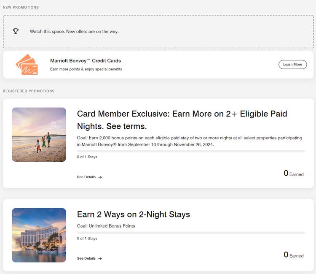Click 'Goal: Unlimited Bonus Points' text
The height and width of the screenshot is (274, 316).
(106, 226)
